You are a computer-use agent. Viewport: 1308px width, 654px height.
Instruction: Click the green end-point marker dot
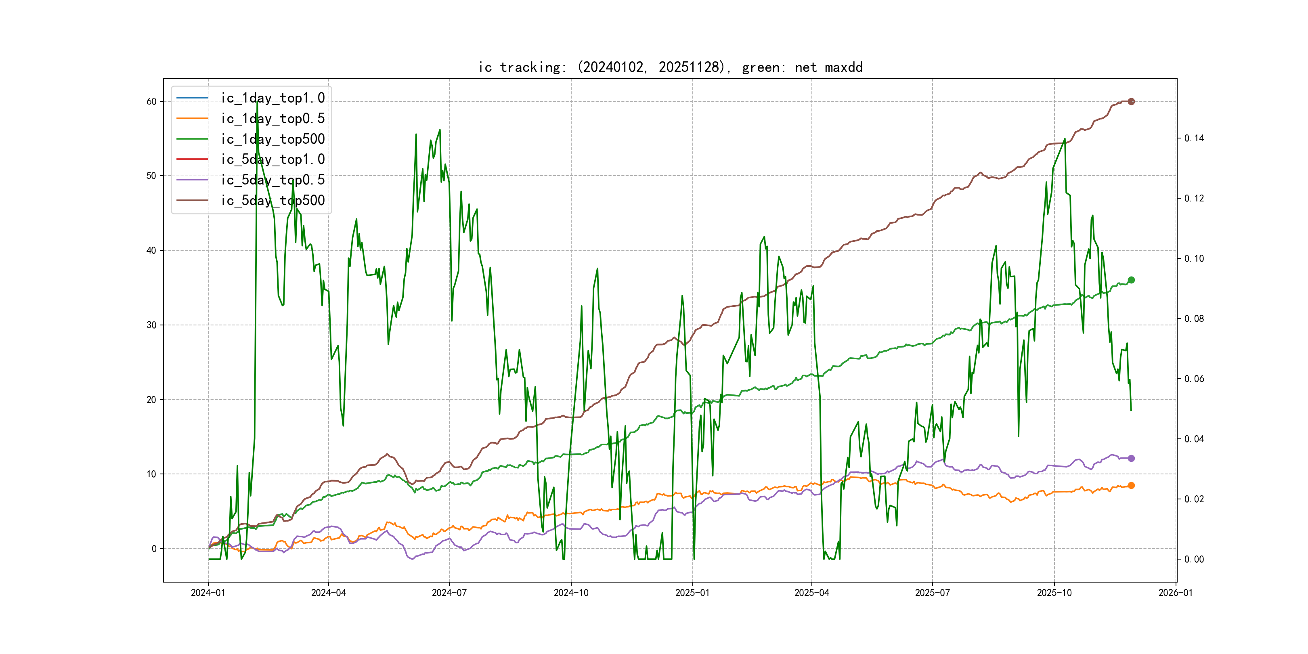[x=1131, y=280]
